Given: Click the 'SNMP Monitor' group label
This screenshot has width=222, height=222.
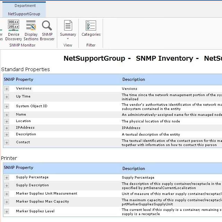Looking at the screenshot, I should point(22,45).
